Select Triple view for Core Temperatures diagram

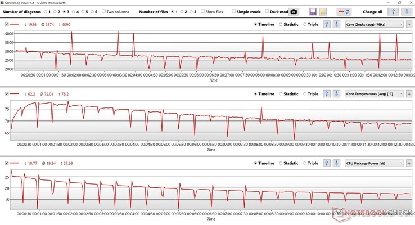(x=305, y=94)
